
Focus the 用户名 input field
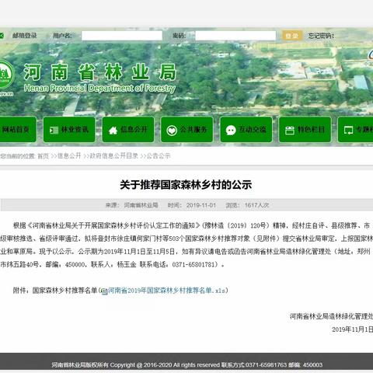122,36
